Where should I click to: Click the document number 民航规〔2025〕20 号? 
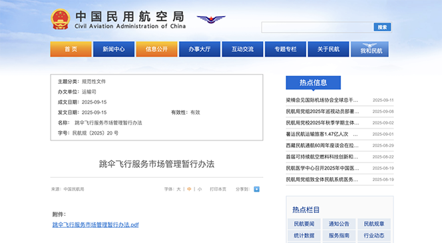tap(96, 133)
